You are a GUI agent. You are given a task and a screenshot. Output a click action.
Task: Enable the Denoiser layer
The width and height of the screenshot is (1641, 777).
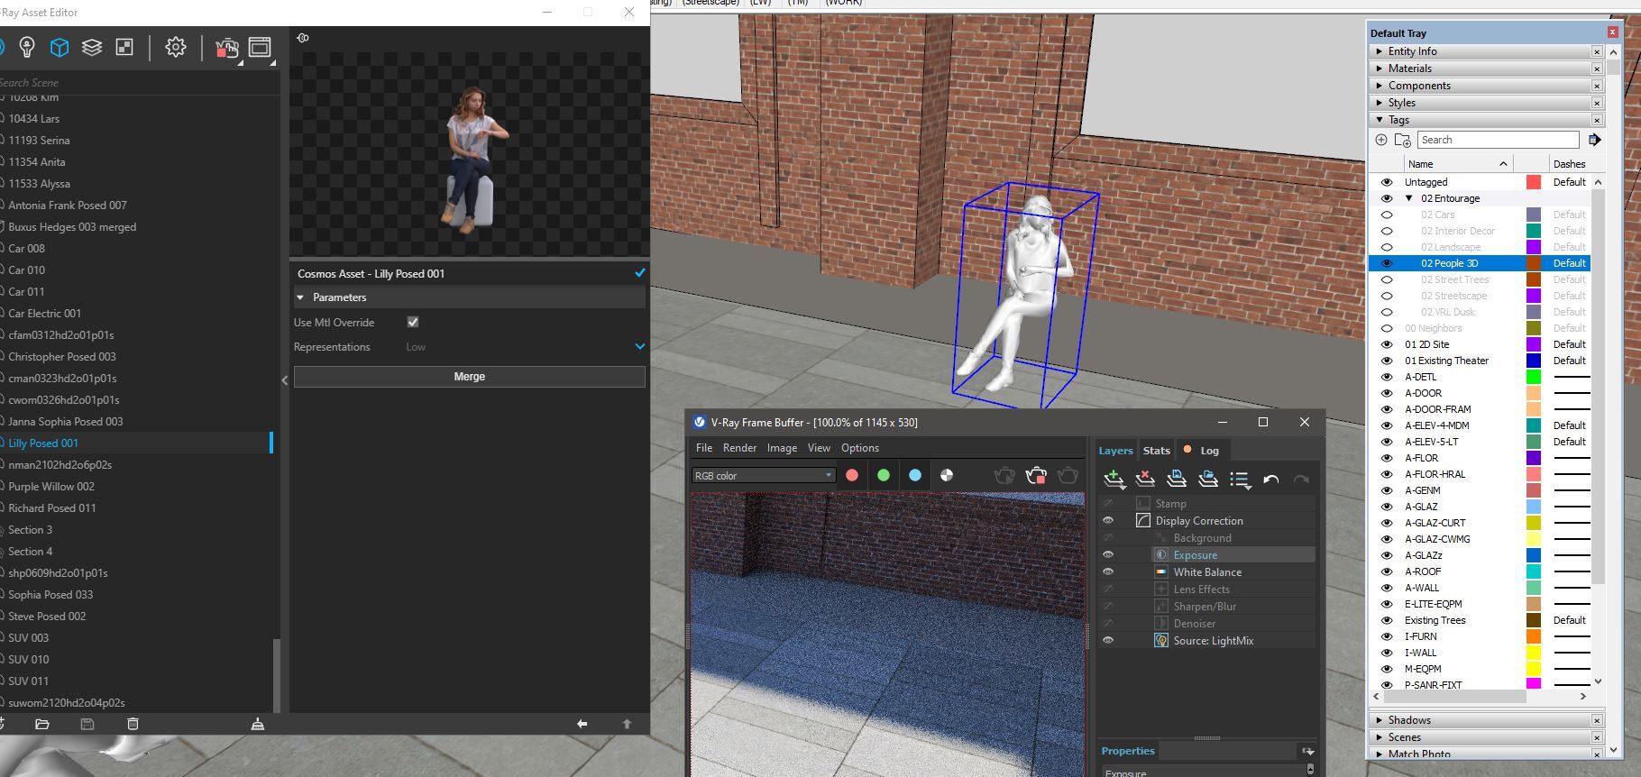pos(1108,623)
